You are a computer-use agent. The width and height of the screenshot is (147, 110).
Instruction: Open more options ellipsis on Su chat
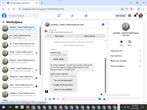[x=33, y=37]
